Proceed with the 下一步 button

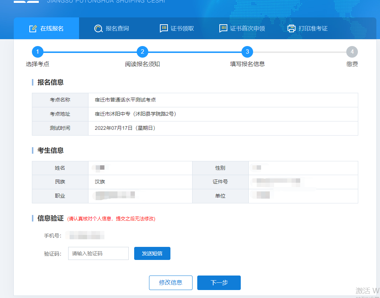click(219, 283)
